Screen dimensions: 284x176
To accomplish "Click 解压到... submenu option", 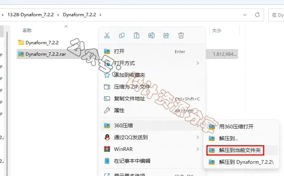I will pos(241,138).
